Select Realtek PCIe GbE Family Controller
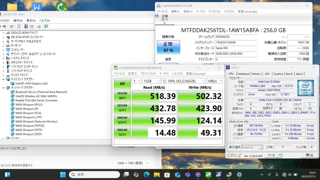 coord(36,100)
